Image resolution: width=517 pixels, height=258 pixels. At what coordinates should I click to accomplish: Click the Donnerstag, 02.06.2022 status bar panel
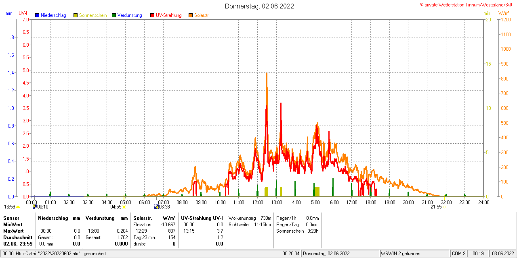click(x=340, y=254)
